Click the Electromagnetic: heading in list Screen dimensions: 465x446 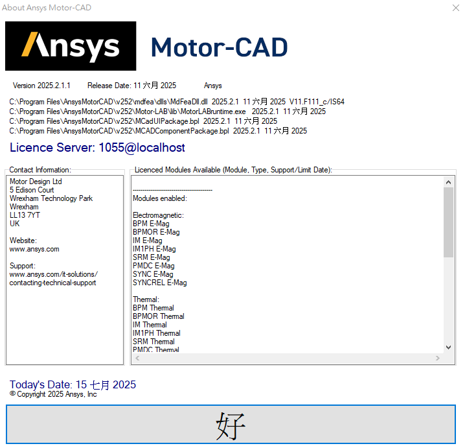coord(159,215)
